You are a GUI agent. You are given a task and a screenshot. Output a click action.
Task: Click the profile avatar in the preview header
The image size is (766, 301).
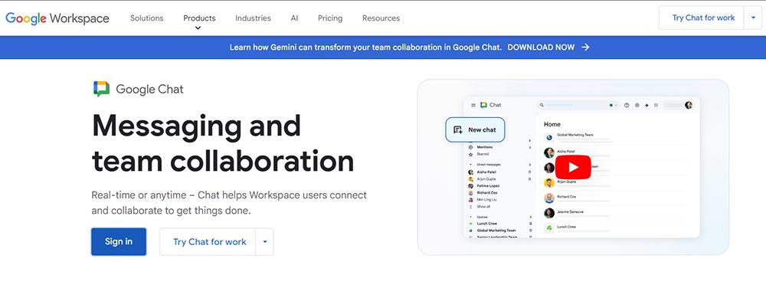coord(689,105)
